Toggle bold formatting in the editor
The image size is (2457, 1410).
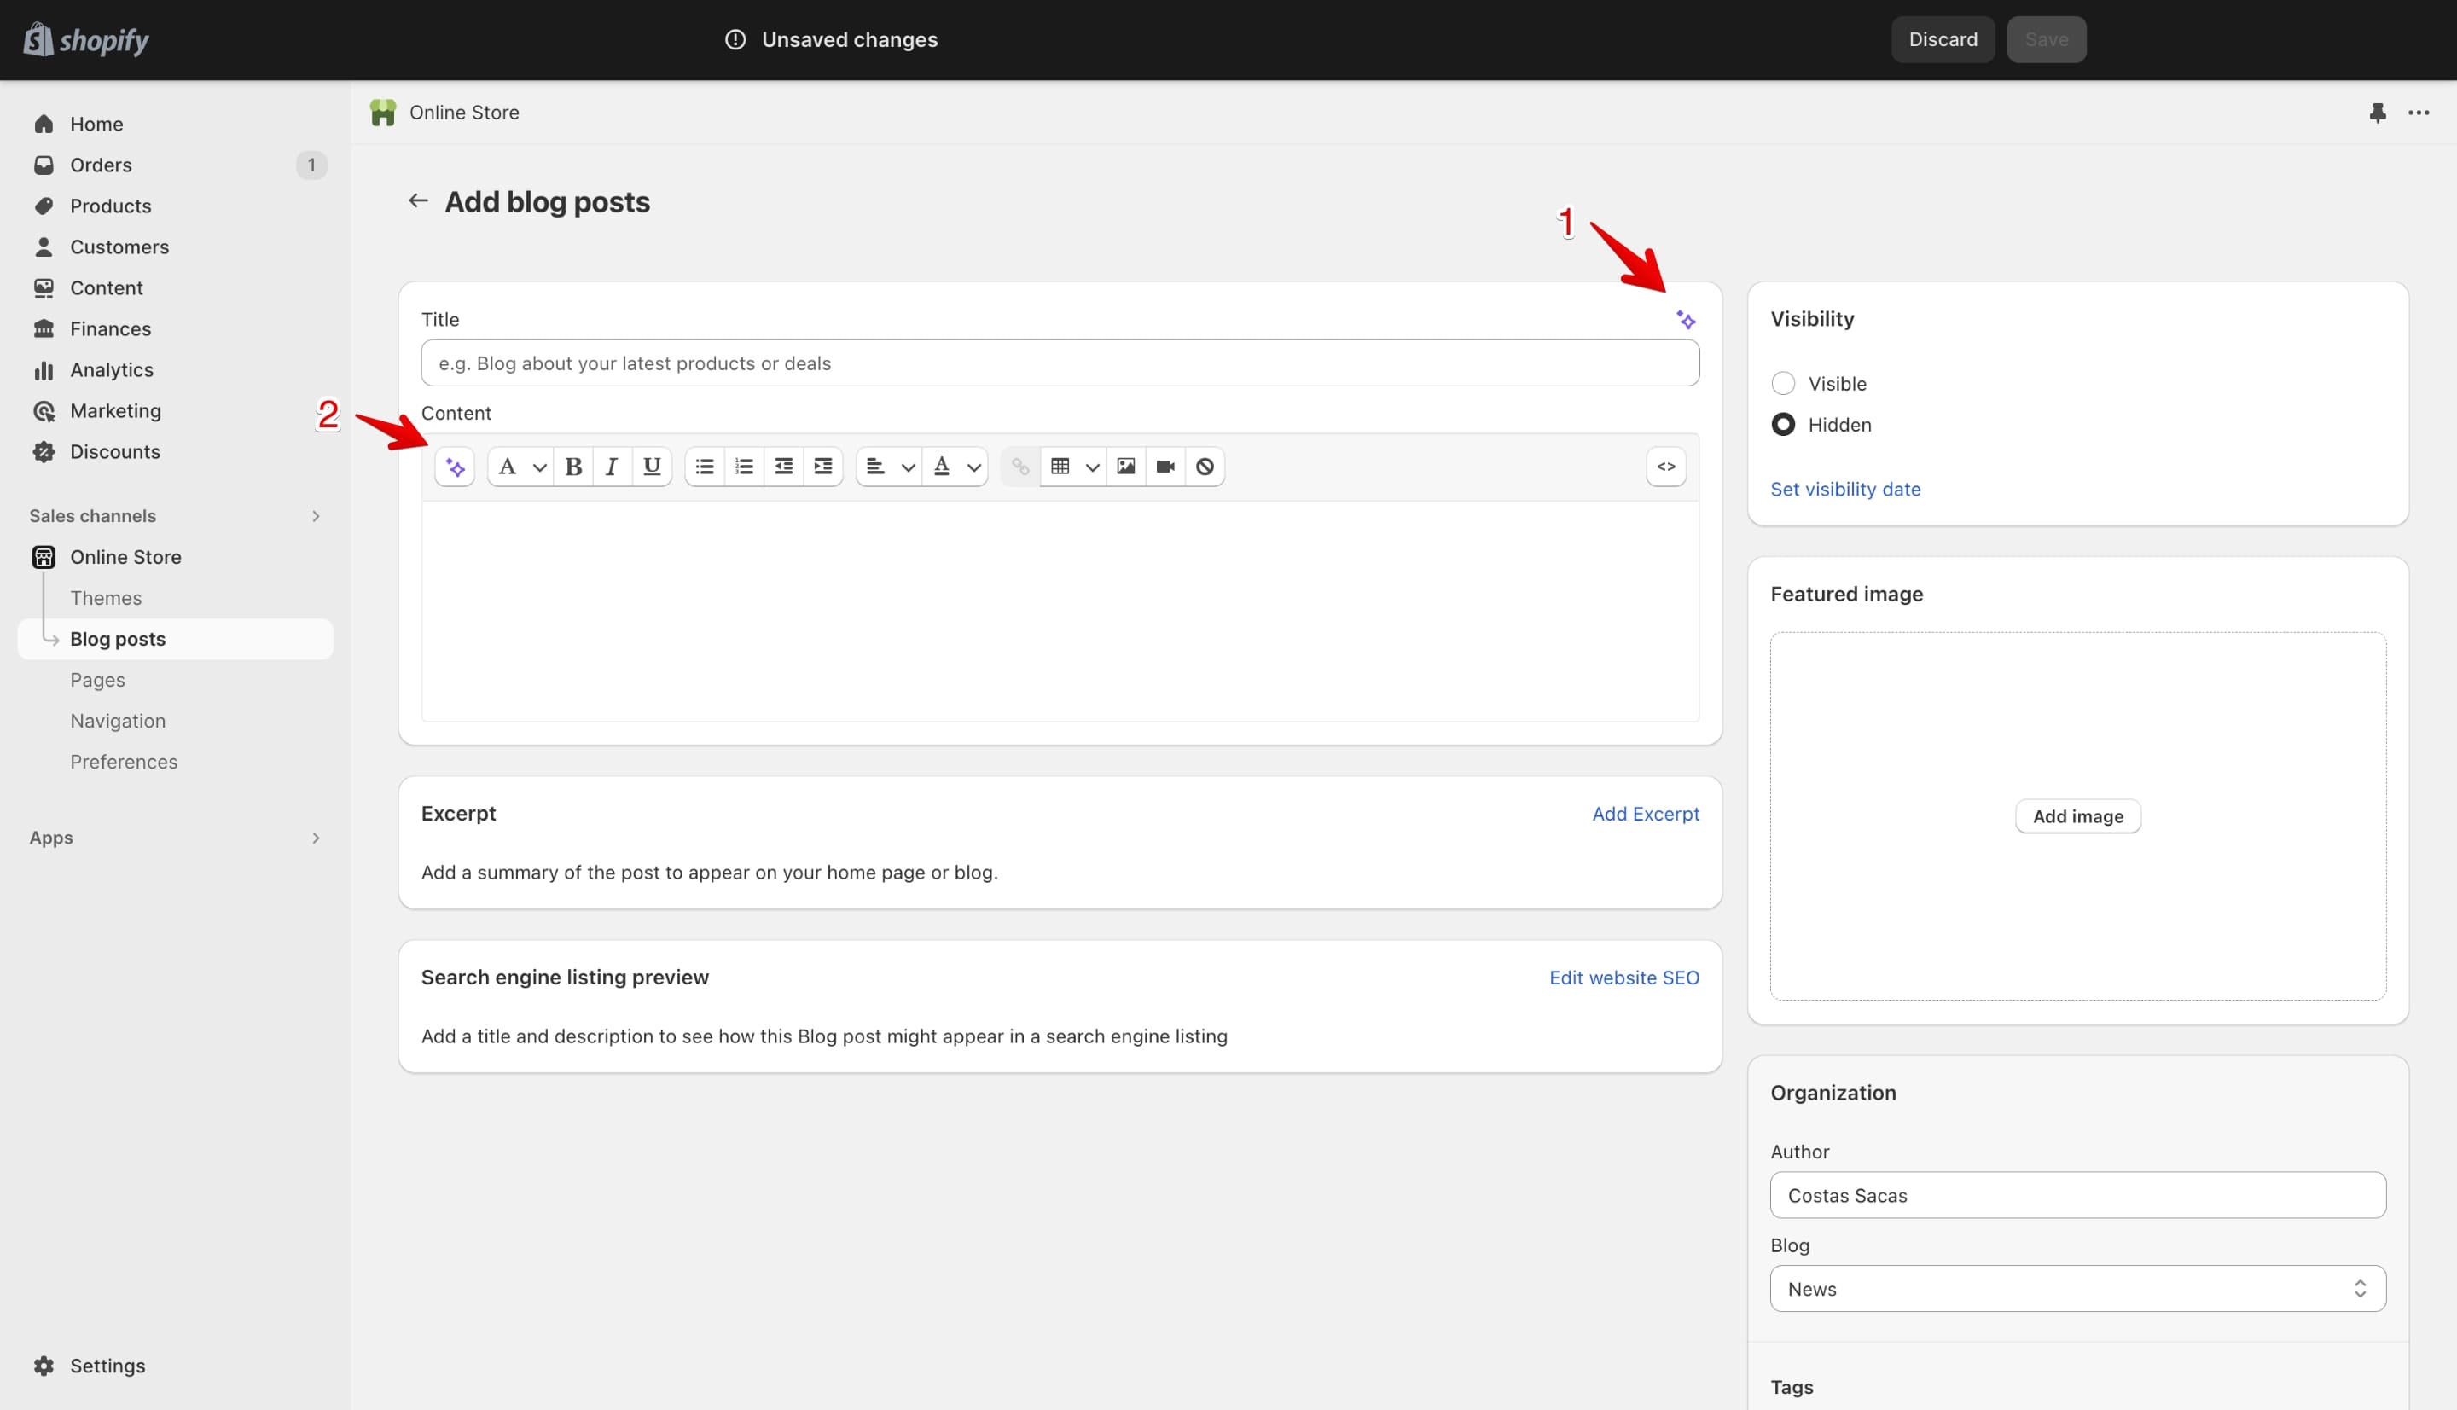573,467
